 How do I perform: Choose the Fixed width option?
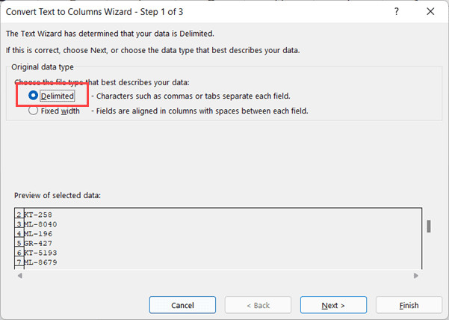(33, 111)
